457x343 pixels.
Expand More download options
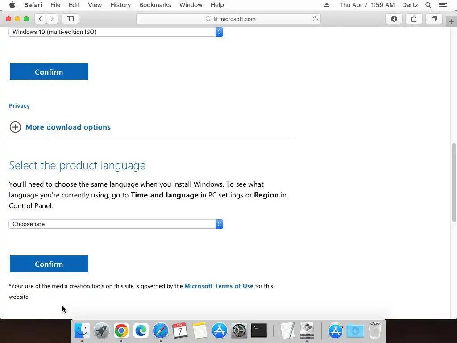[60, 127]
